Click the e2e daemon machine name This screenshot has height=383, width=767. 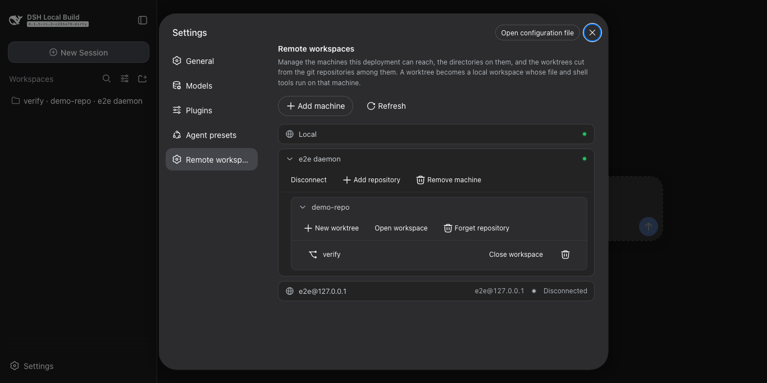(319, 159)
